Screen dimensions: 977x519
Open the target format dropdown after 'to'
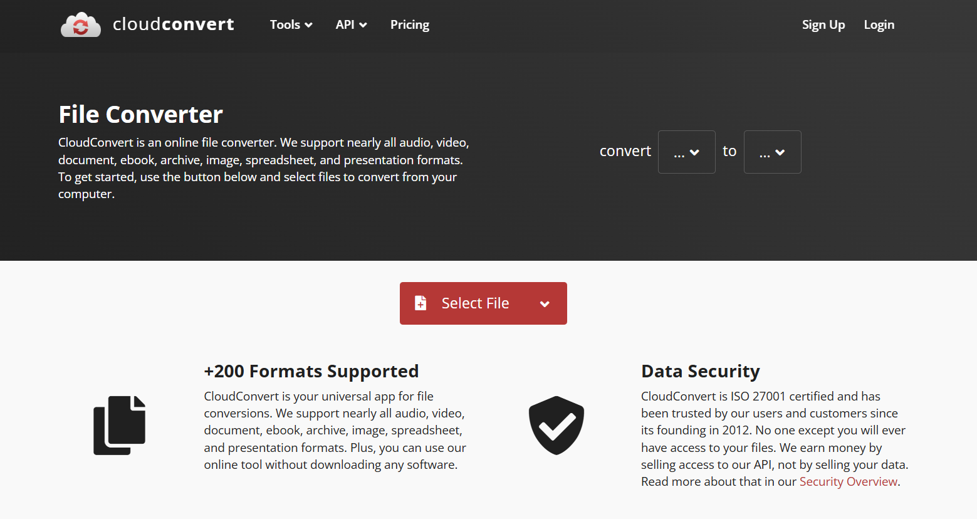pyautogui.click(x=772, y=152)
